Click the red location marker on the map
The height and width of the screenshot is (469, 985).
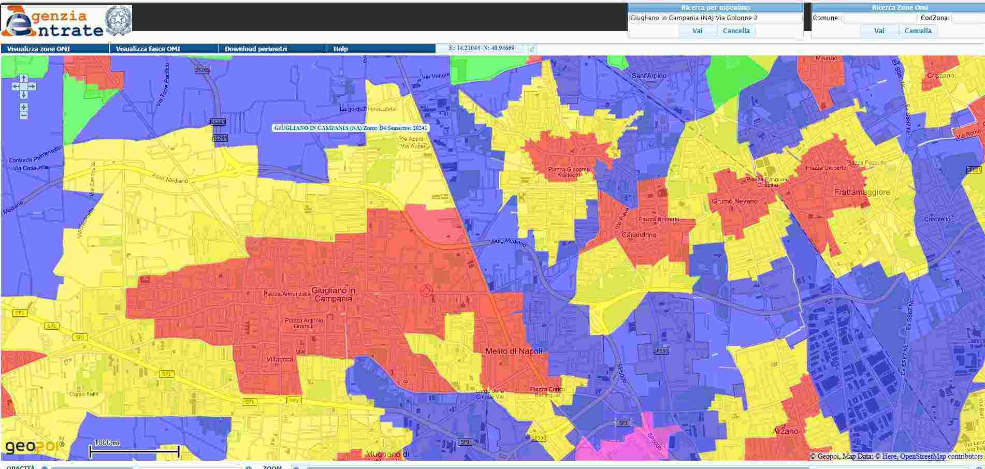(x=426, y=290)
